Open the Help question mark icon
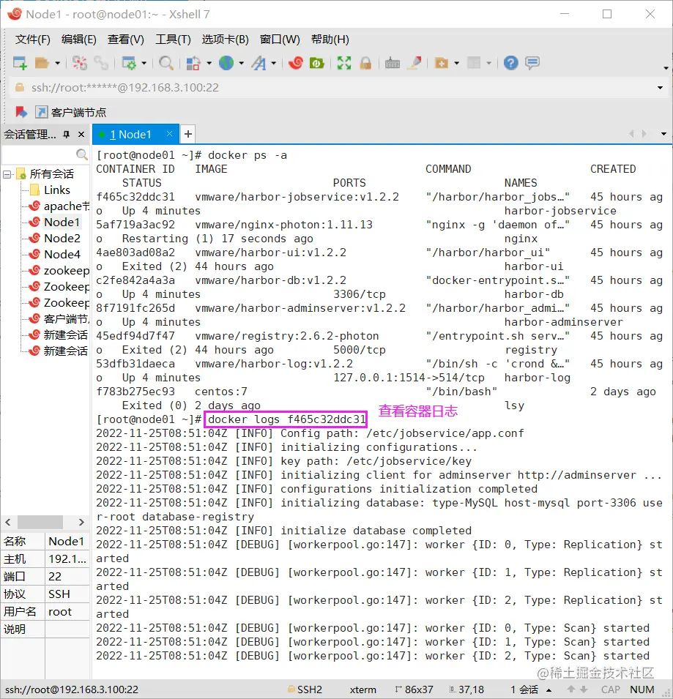Viewport: 673px width, 699px height. pos(510,63)
